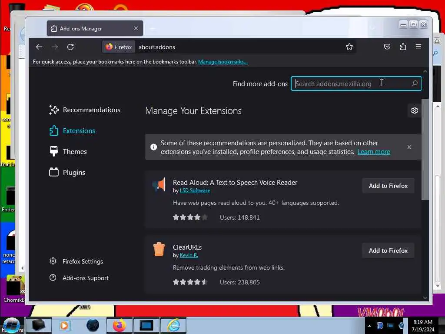
Task: Open Internet Explorer from the taskbar
Action: coord(173,325)
